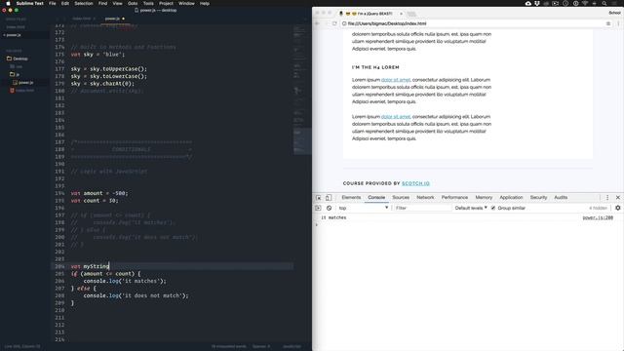Open Spotlight search magnifier icon
The image size is (624, 351).
click(x=604, y=3)
